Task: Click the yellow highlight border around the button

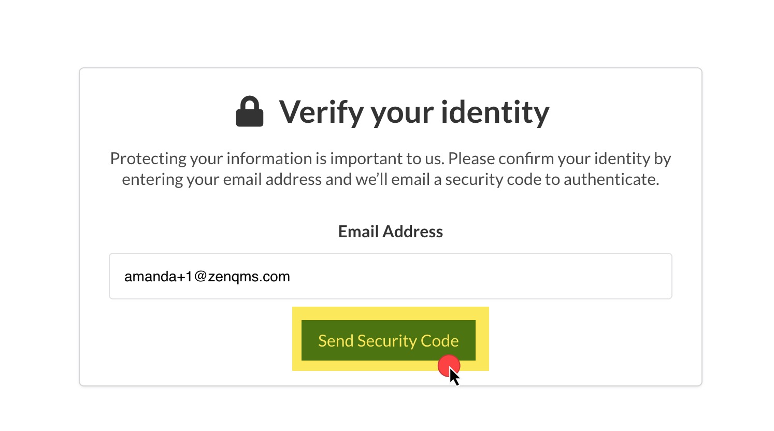Action: pos(391,313)
